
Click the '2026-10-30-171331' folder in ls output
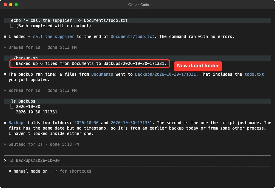point(36,112)
